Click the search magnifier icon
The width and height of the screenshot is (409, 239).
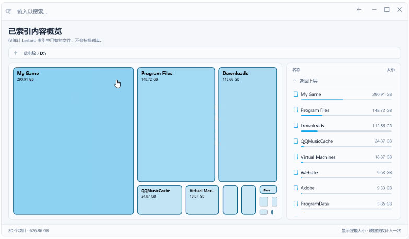pos(8,11)
